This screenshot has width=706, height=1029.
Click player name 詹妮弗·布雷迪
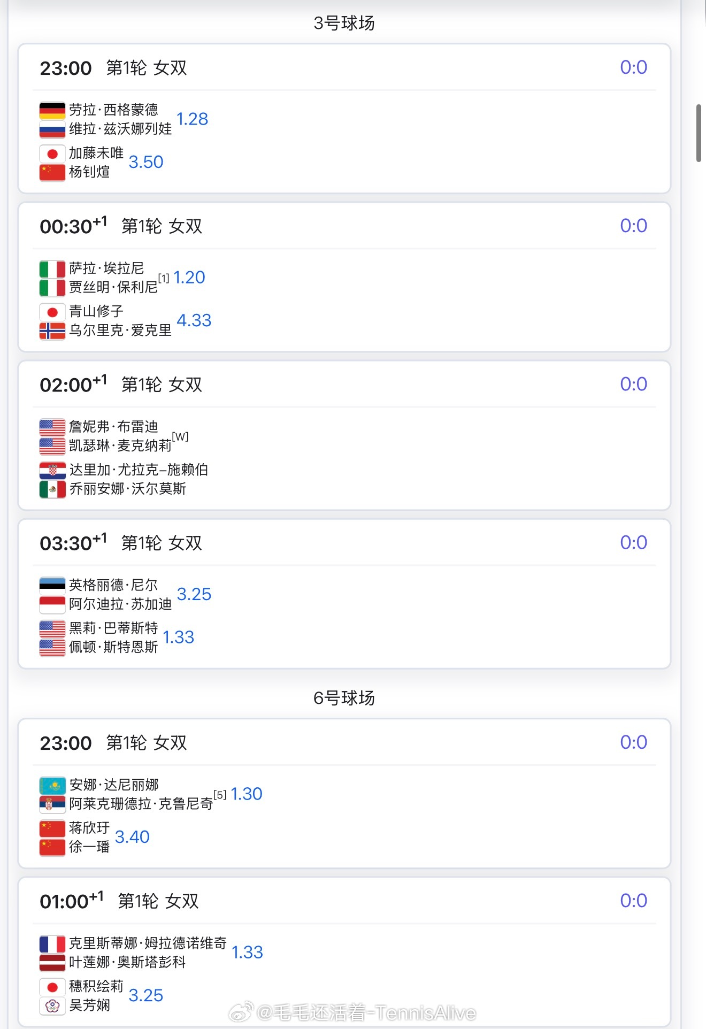(x=113, y=427)
